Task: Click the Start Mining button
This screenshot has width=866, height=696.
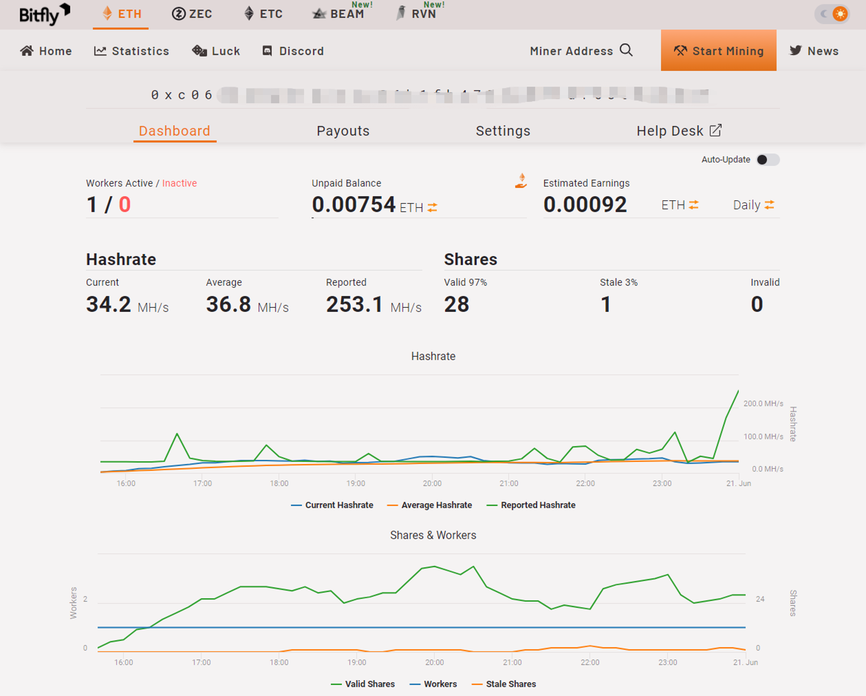Action: pos(718,50)
